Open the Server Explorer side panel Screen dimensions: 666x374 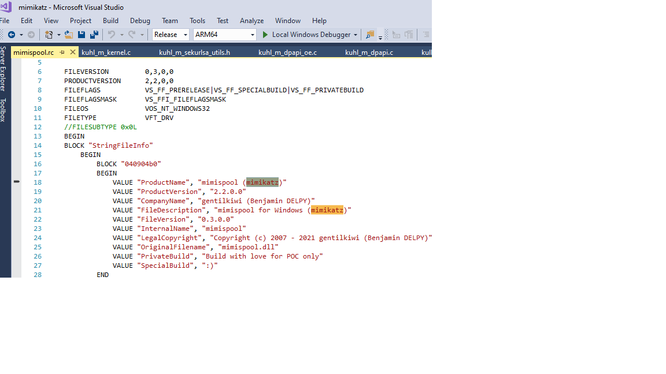(3, 69)
